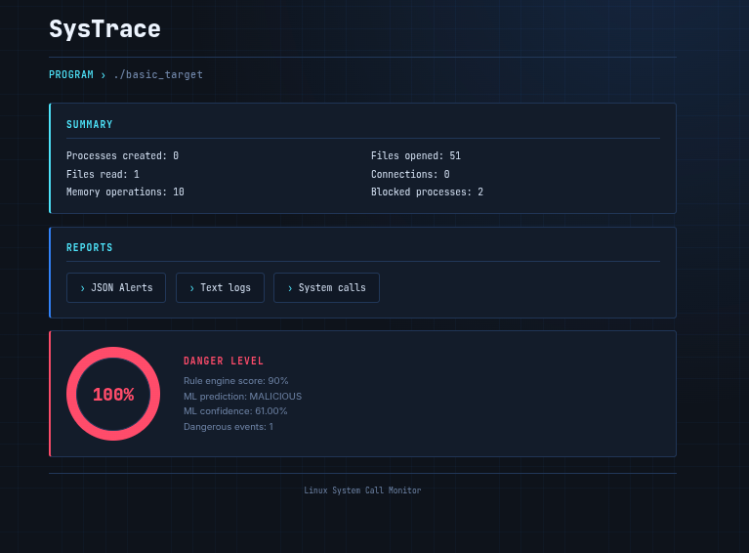Screen dimensions: 749x553
Task: Select the 'Blocked processes: 2' entry
Action: click(427, 192)
